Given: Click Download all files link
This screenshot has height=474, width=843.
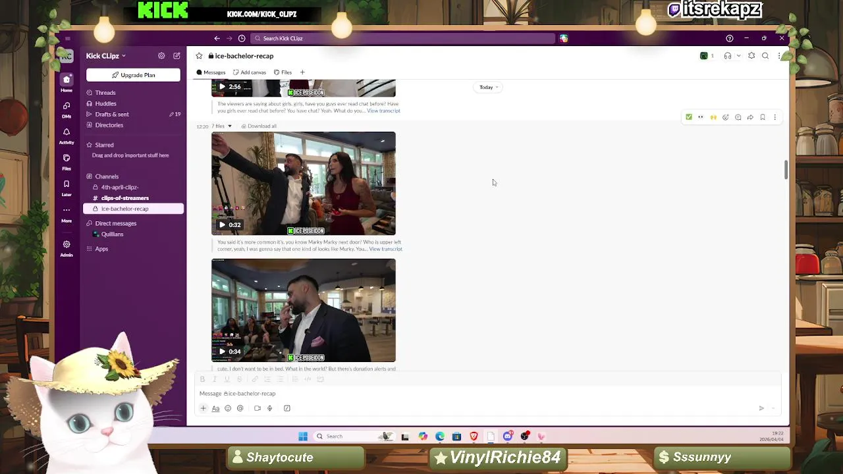Looking at the screenshot, I should (x=259, y=126).
